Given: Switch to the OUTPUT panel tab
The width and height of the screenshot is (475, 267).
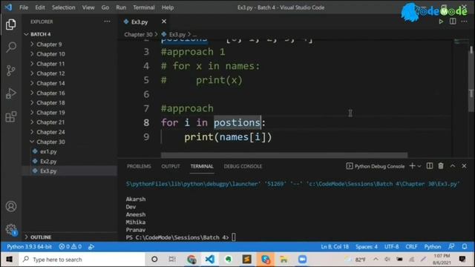Looking at the screenshot, I should (x=171, y=166).
